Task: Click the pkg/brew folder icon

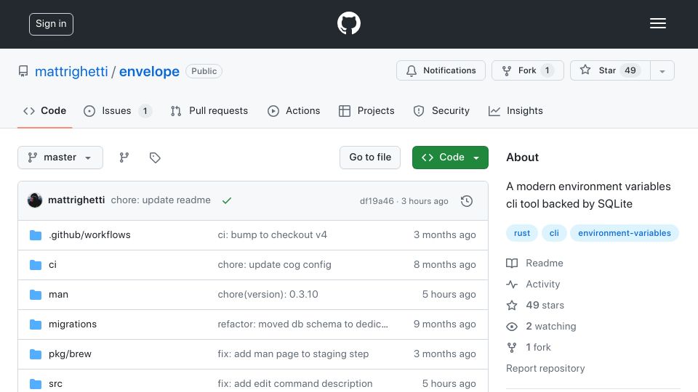Action: pyautogui.click(x=36, y=354)
